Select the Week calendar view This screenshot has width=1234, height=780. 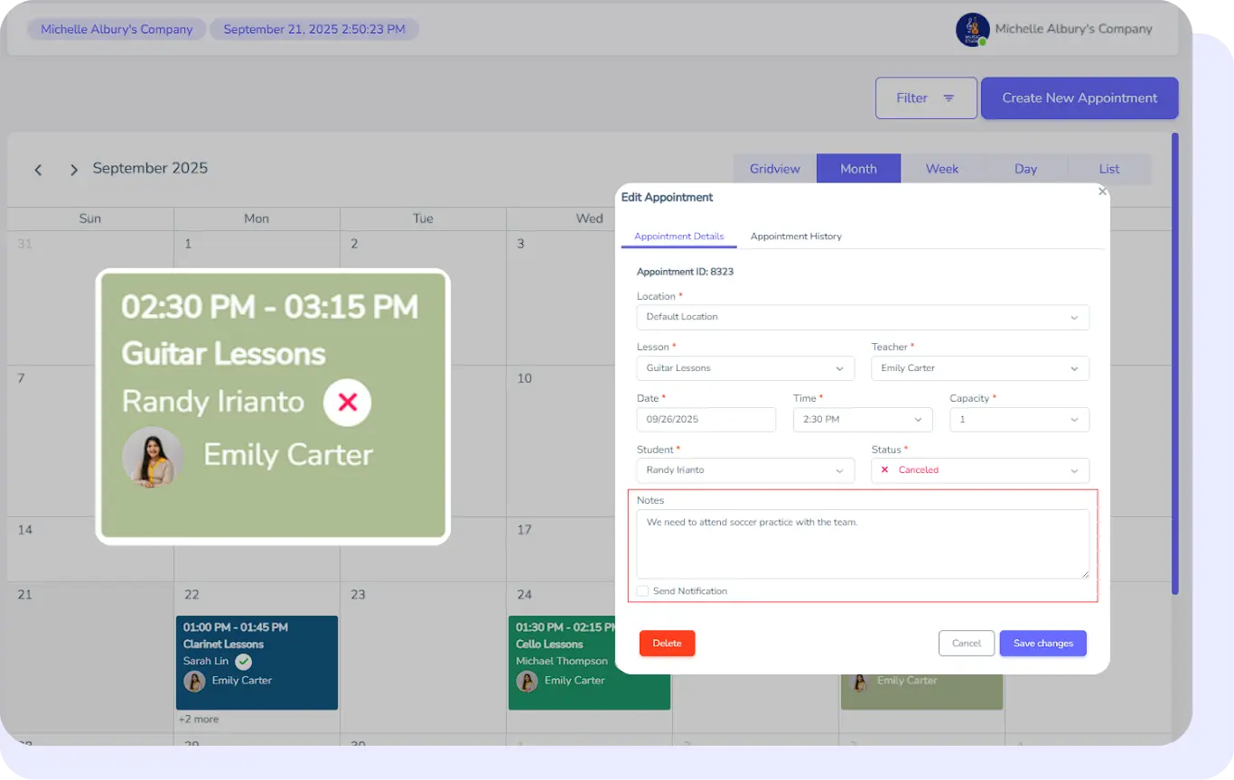[941, 169]
